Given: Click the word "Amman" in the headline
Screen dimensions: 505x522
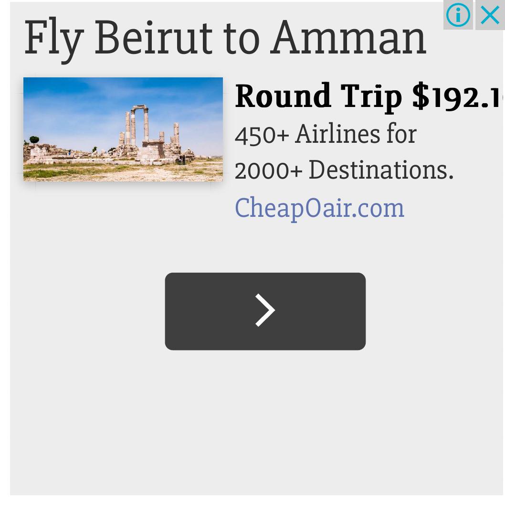Looking at the screenshot, I should (x=348, y=38).
